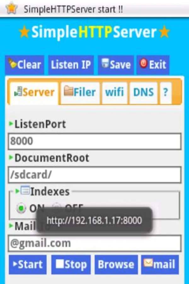Click the Mail To field with @gmail.com

pos(94,243)
